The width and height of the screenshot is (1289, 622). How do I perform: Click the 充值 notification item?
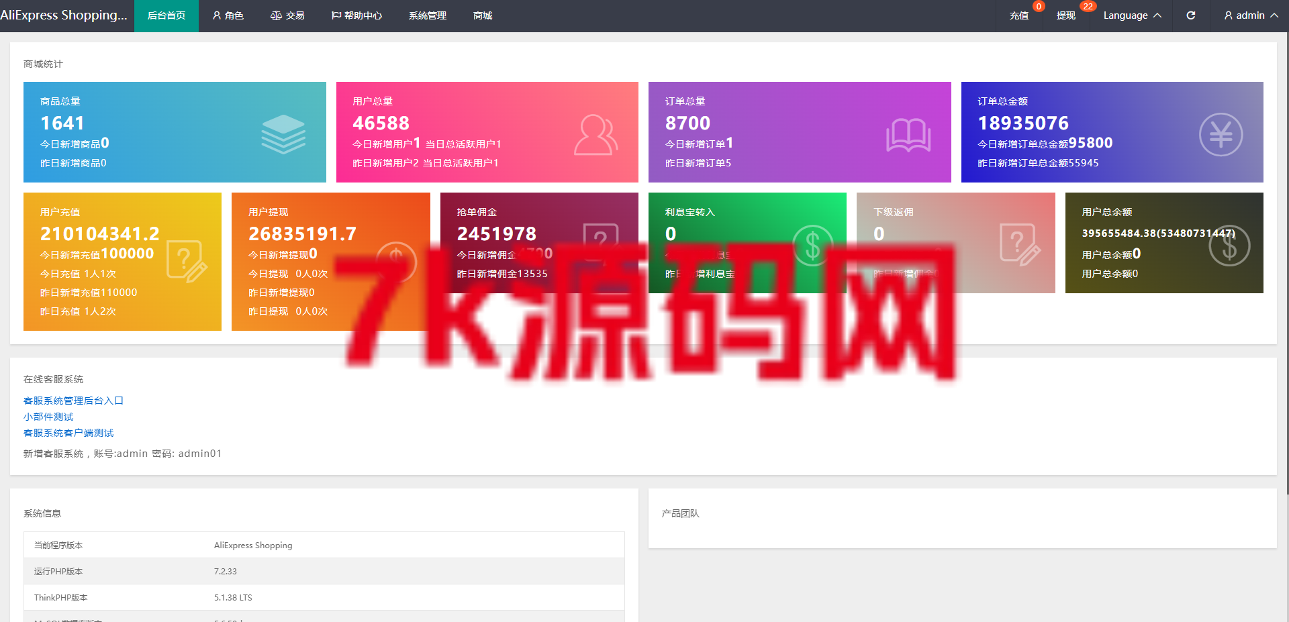click(1019, 15)
